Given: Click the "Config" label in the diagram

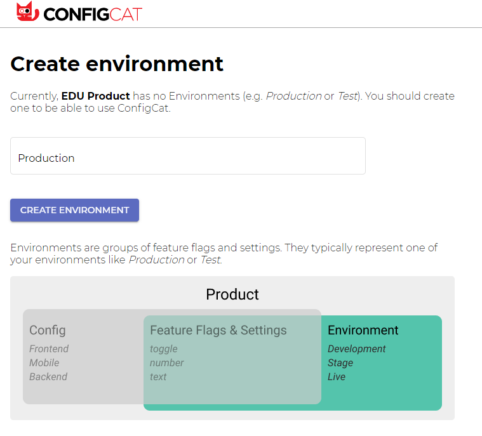Looking at the screenshot, I should pos(48,330).
